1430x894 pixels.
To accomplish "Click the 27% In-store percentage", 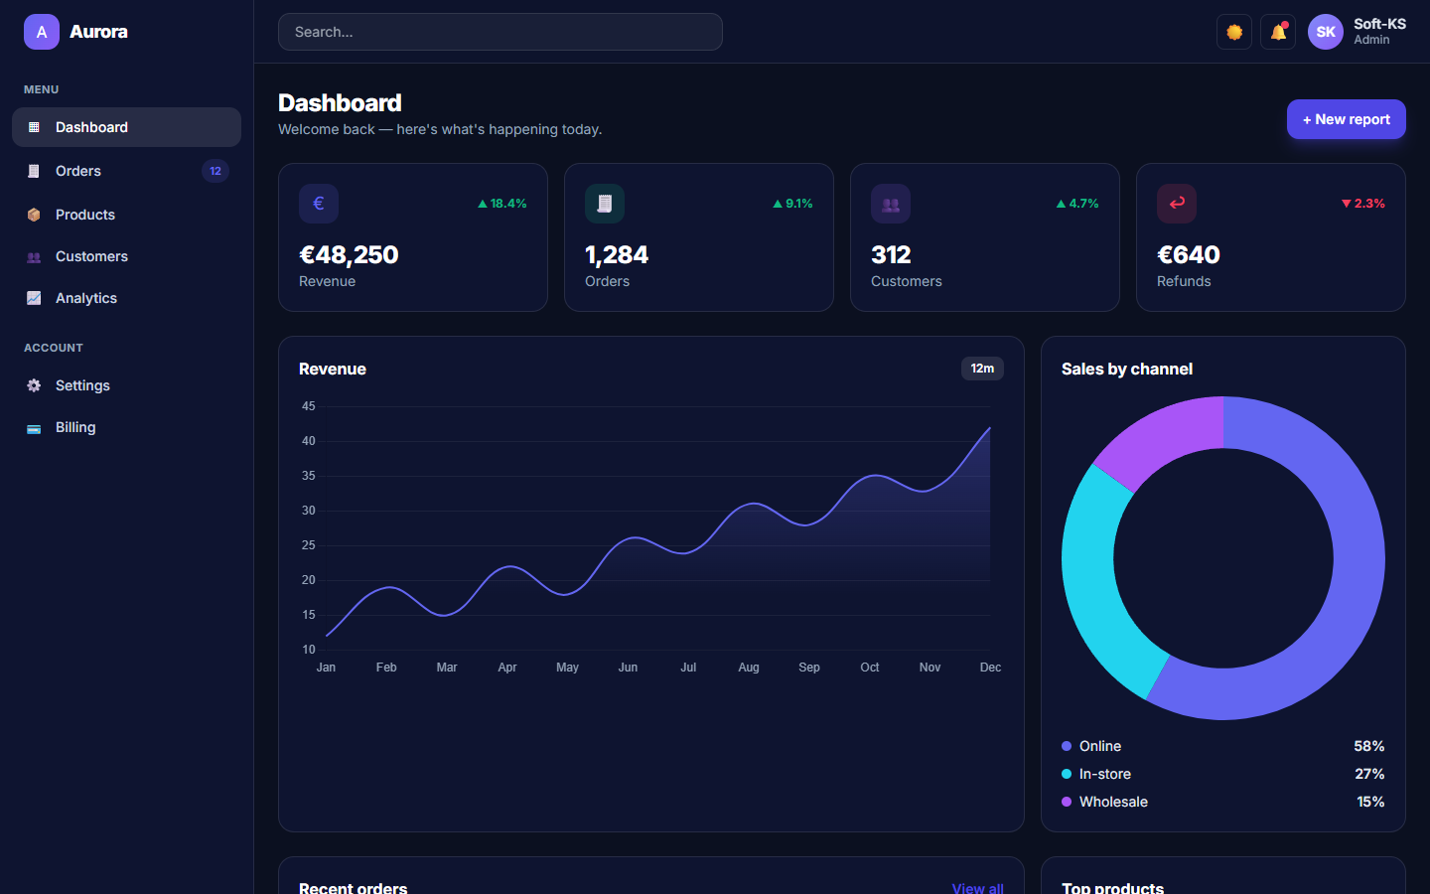I will [x=1369, y=774].
